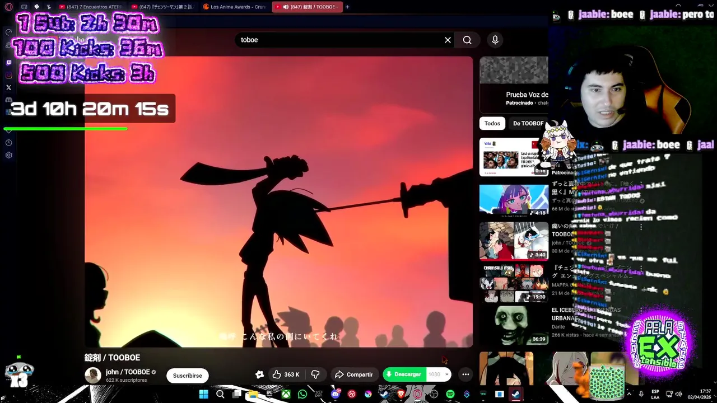The image size is (717, 403).
Task: Mute the tab via the speaker icon
Action: [286, 7]
